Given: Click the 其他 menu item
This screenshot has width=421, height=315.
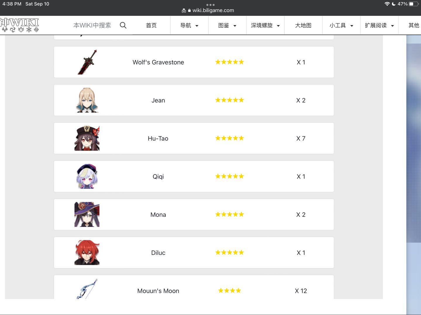Looking at the screenshot, I should click(x=413, y=25).
